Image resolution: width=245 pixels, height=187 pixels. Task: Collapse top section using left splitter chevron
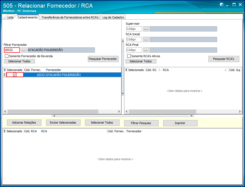tap(54, 116)
